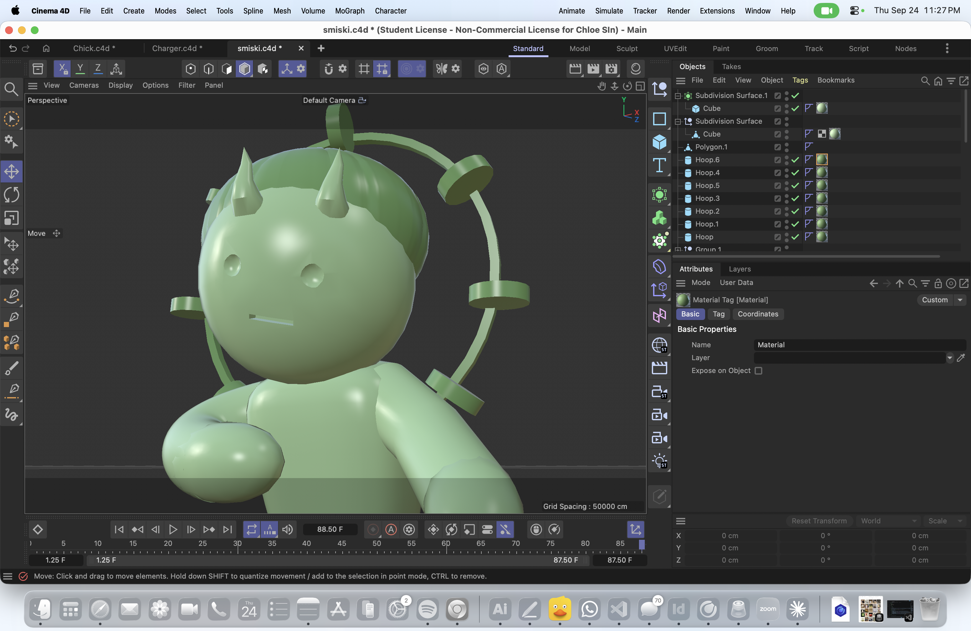The width and height of the screenshot is (971, 631).
Task: Toggle visibility dots for Polygon.1
Action: click(x=787, y=147)
